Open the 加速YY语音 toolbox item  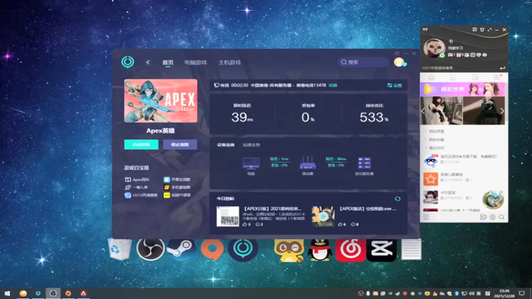coord(177,195)
